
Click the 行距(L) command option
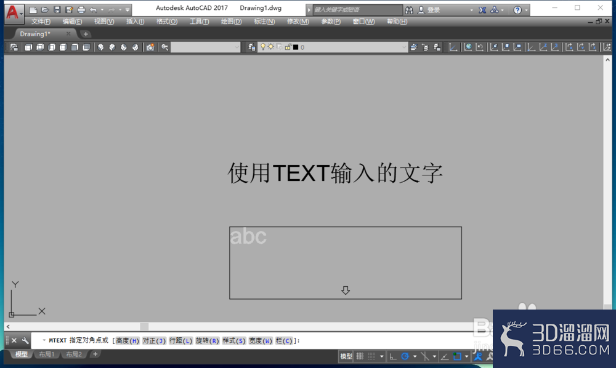[180, 340]
